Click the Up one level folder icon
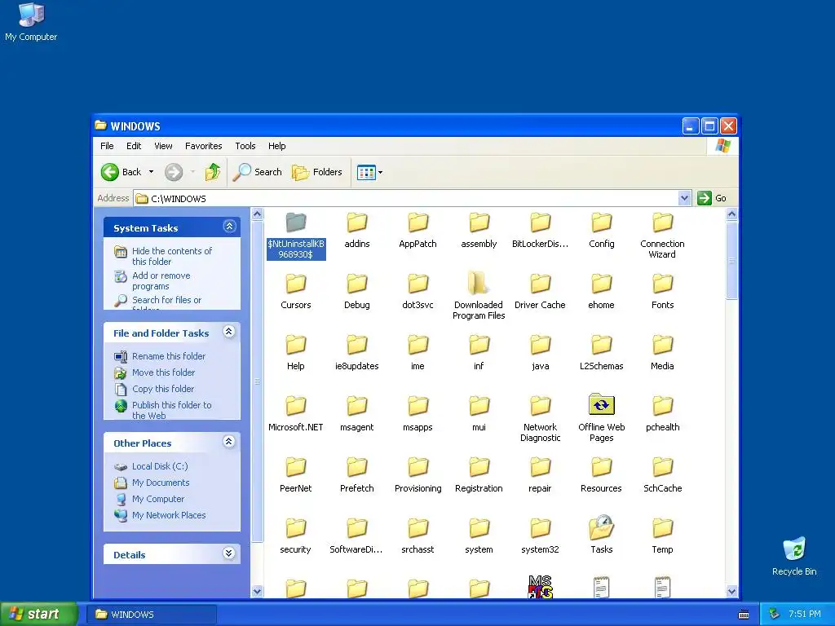This screenshot has height=626, width=835. pos(213,172)
